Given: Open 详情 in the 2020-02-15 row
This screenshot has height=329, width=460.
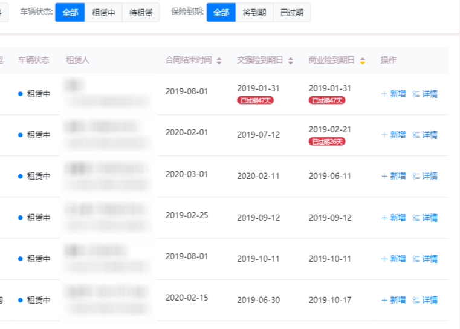Looking at the screenshot, I should (425, 300).
